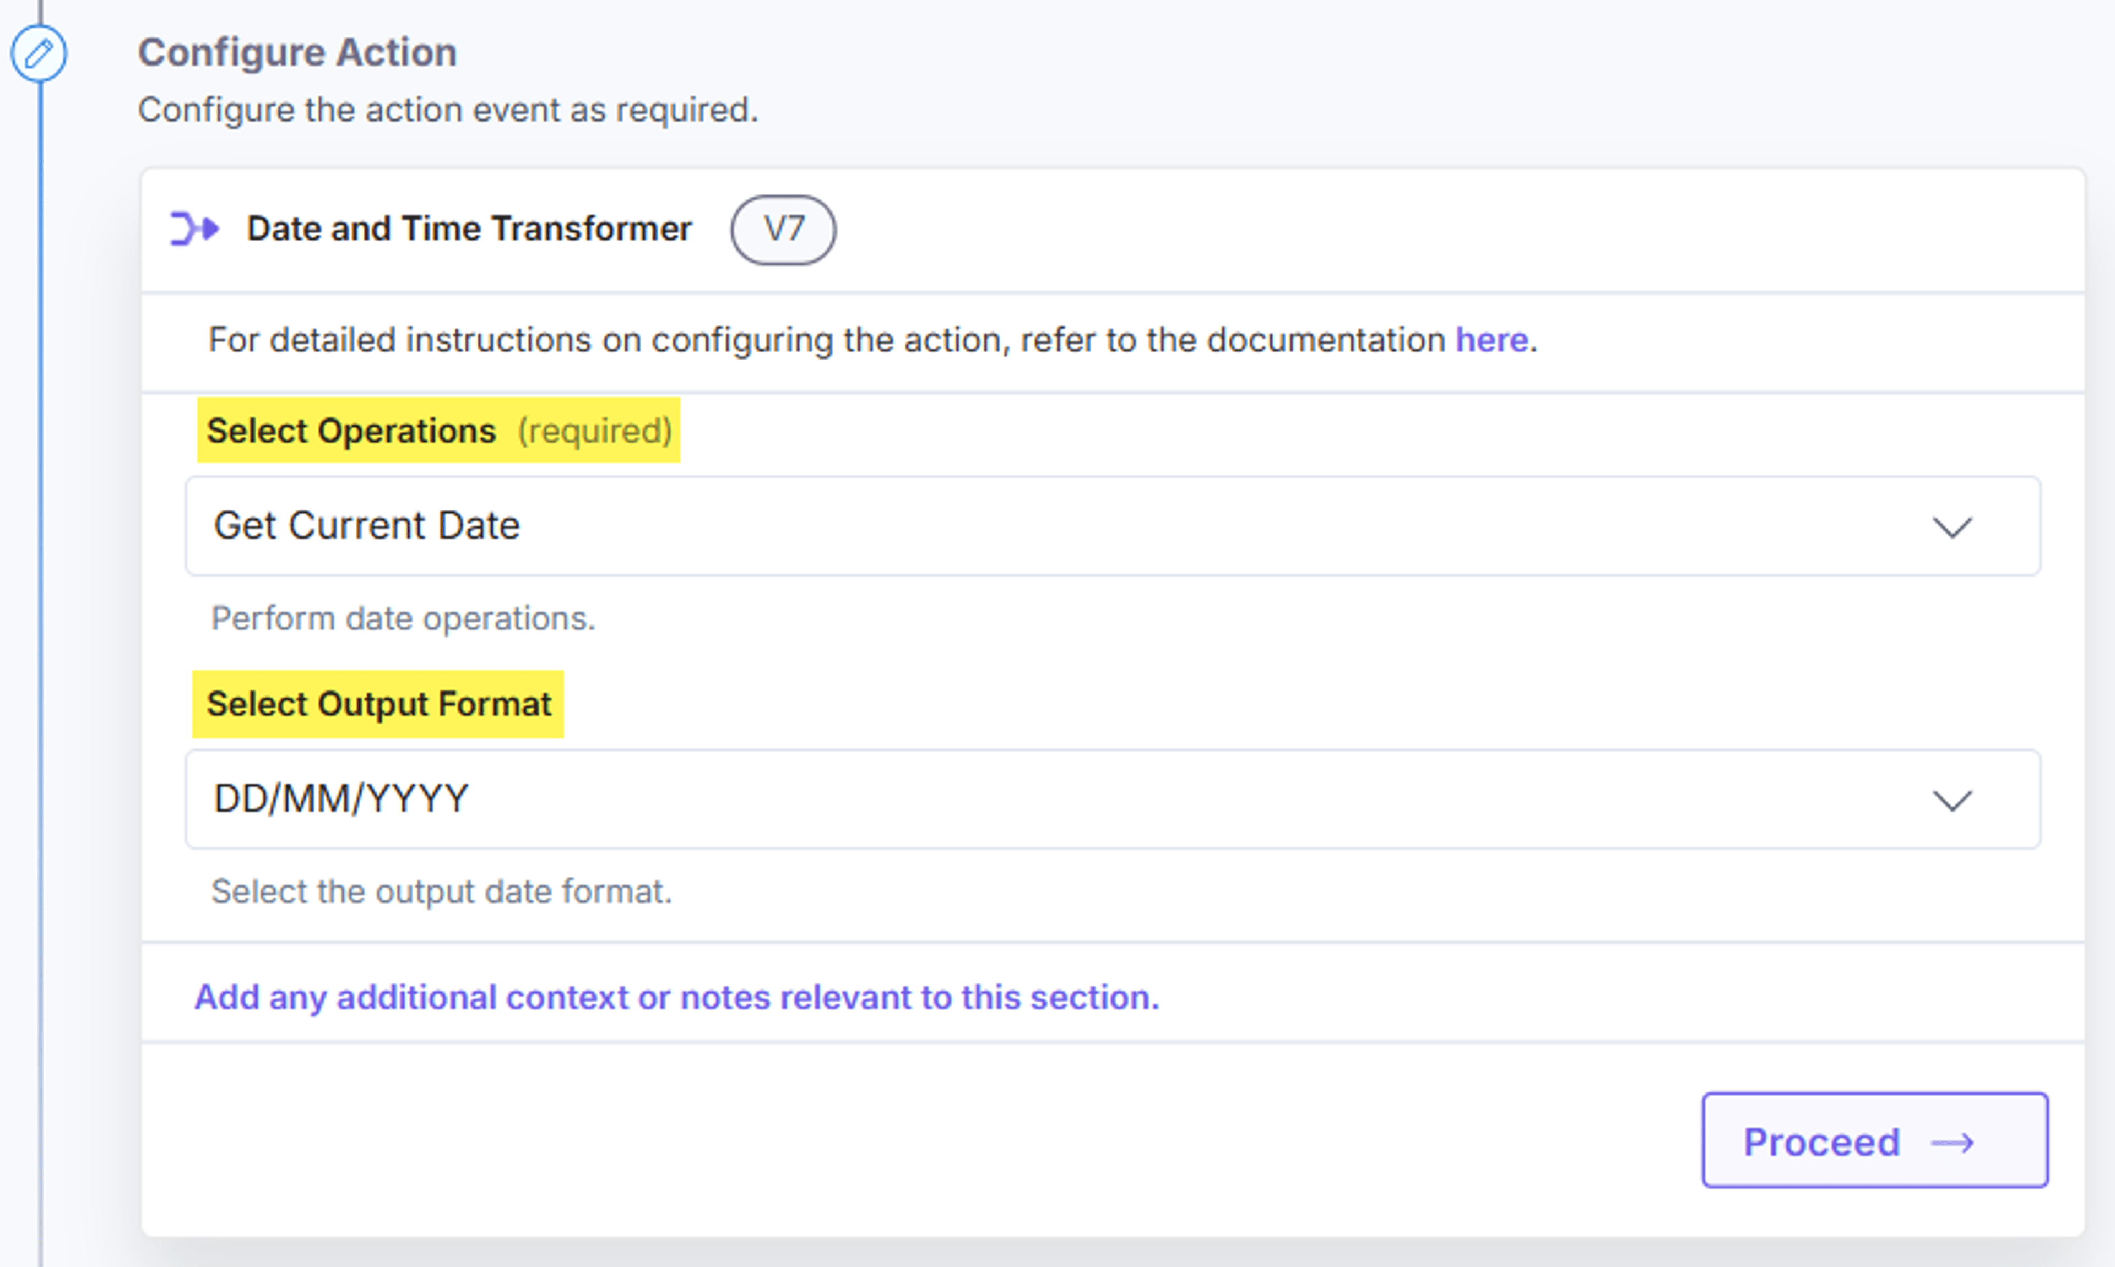Click the Select Operations label
This screenshot has width=2115, height=1267.
351,430
